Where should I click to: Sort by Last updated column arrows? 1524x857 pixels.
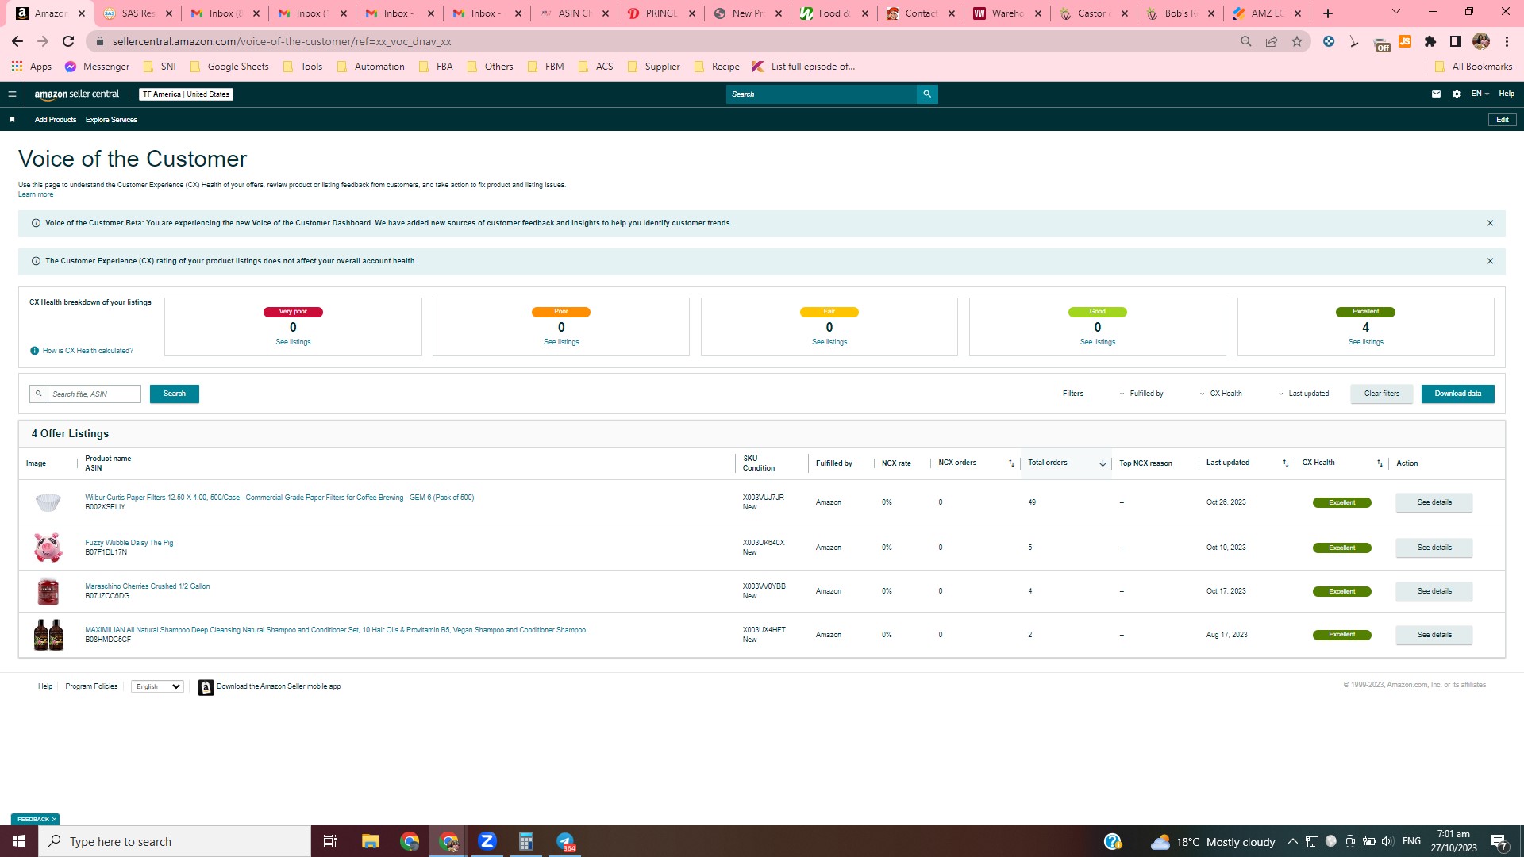1286,463
